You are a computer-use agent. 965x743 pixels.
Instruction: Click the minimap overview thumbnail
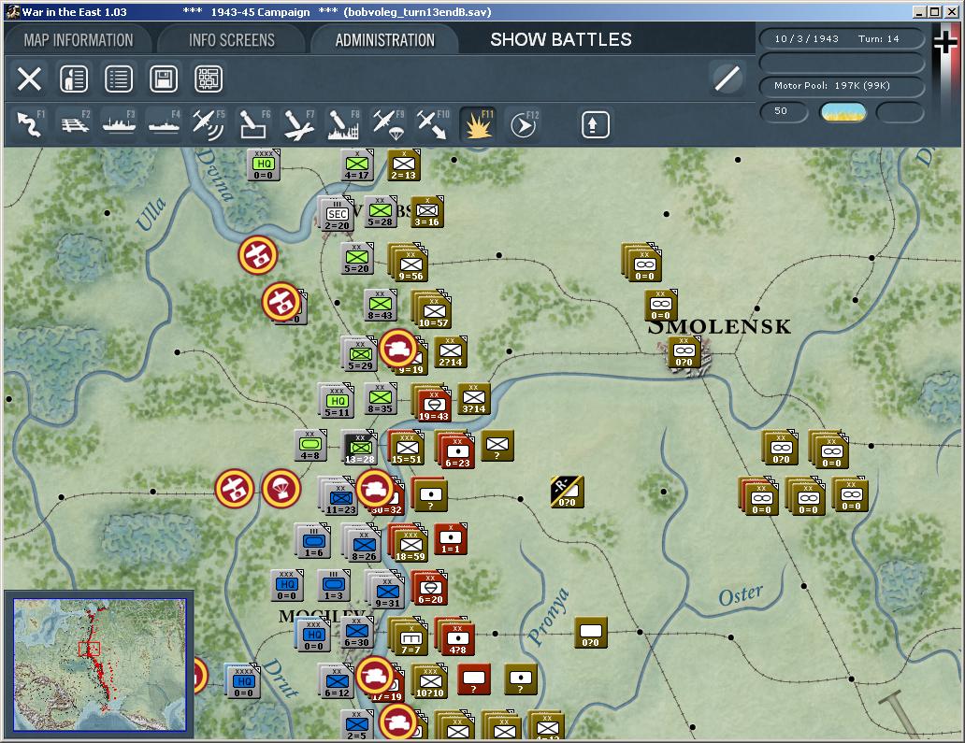[100, 664]
